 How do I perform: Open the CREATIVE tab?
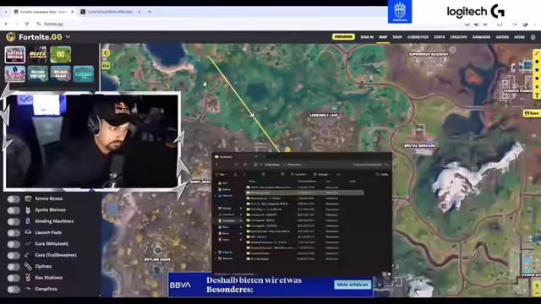[458, 37]
